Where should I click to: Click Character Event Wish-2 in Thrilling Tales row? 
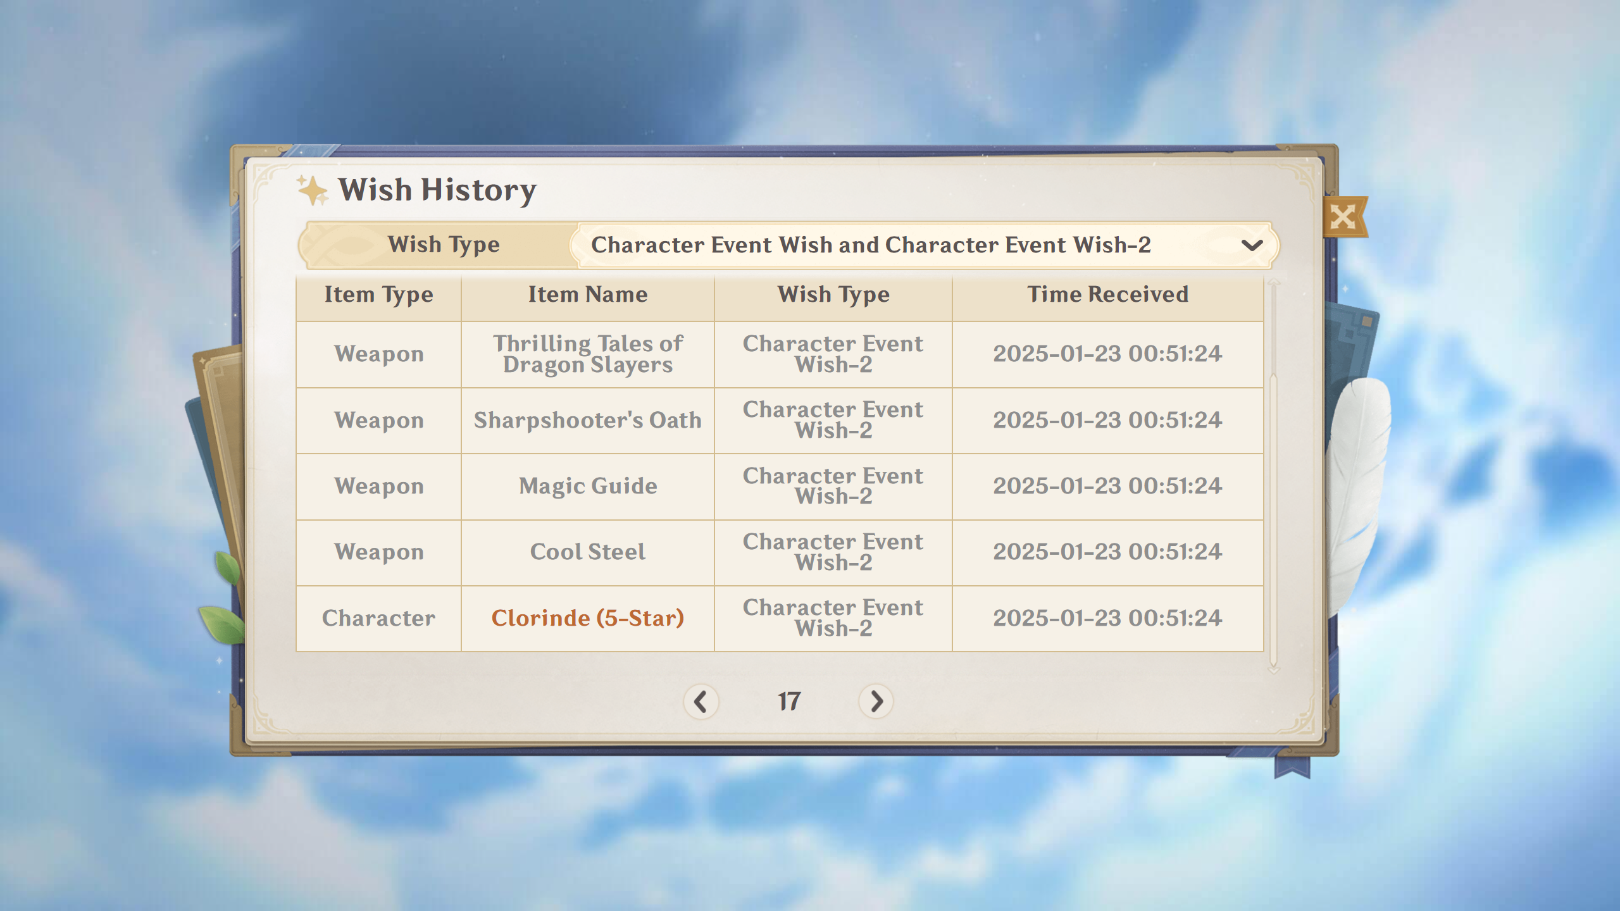tap(833, 354)
